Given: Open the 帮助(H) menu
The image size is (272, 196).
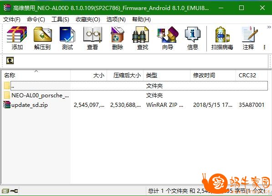Looking at the screenshot, I should click(141, 20).
